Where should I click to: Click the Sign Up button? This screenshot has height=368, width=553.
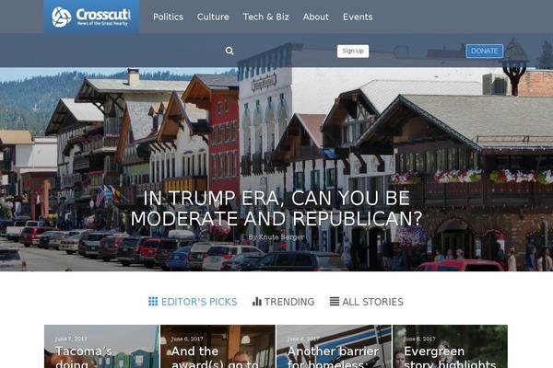pos(353,52)
